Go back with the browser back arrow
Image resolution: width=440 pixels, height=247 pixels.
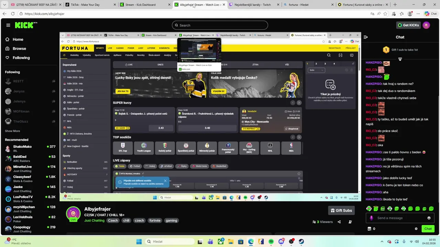coord(4,14)
